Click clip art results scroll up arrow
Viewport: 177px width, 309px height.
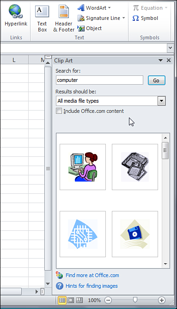[x=165, y=138]
